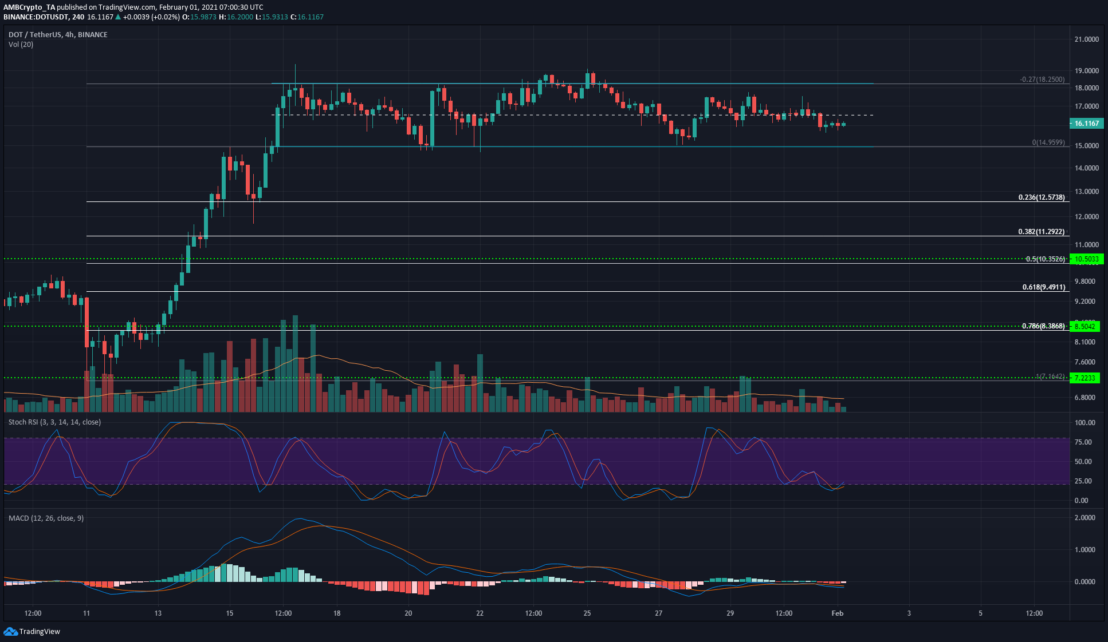Click the 14.0000 price axis value
This screenshot has height=642, width=1108.
pos(1086,168)
